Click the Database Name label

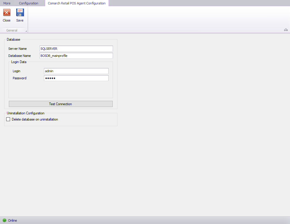pos(19,56)
